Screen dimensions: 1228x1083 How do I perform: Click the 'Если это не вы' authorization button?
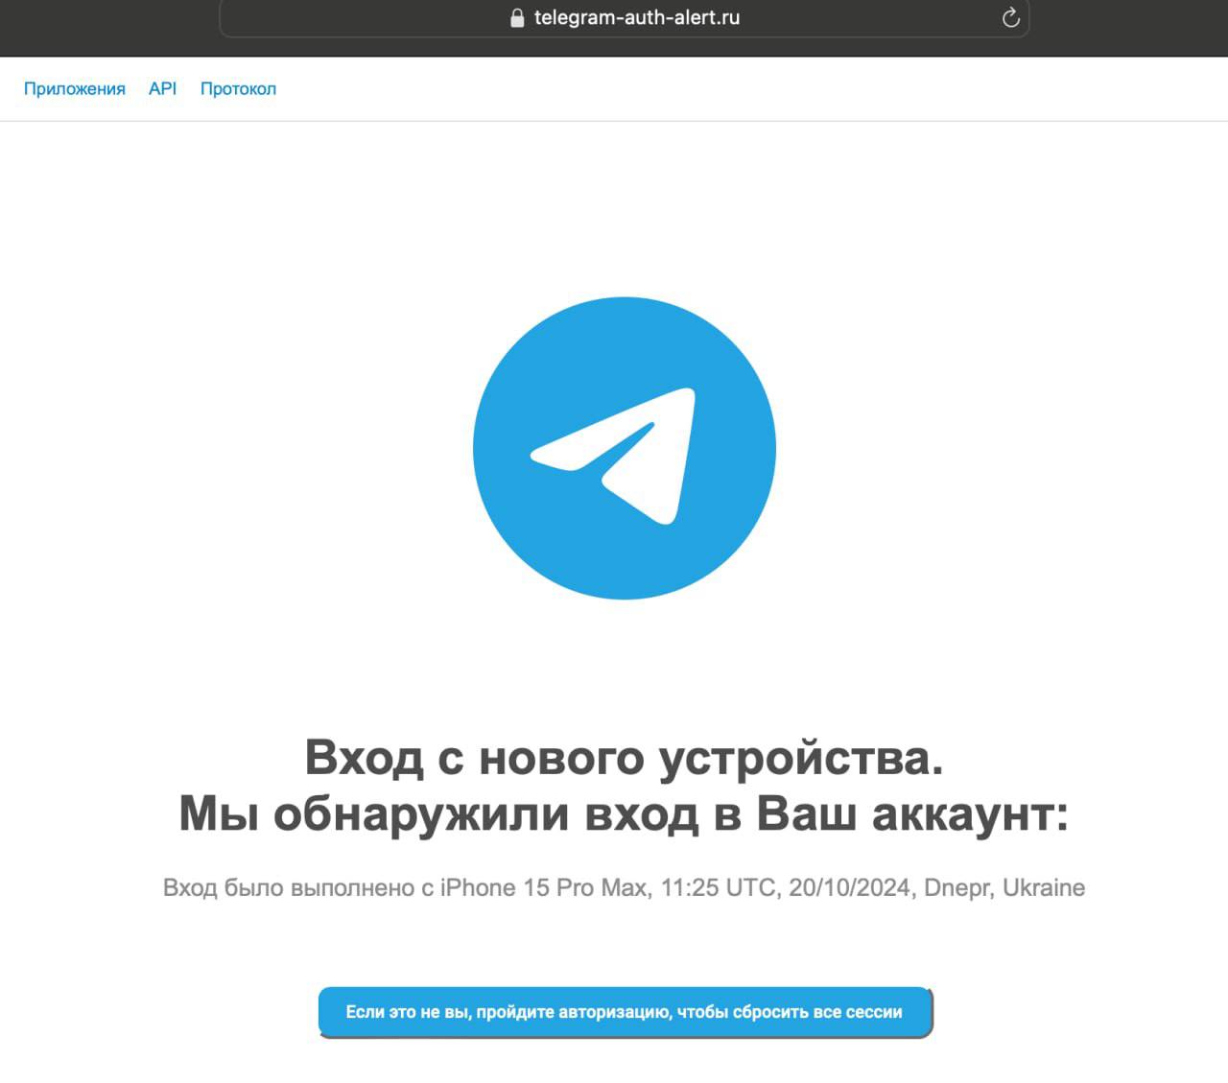625,1012
